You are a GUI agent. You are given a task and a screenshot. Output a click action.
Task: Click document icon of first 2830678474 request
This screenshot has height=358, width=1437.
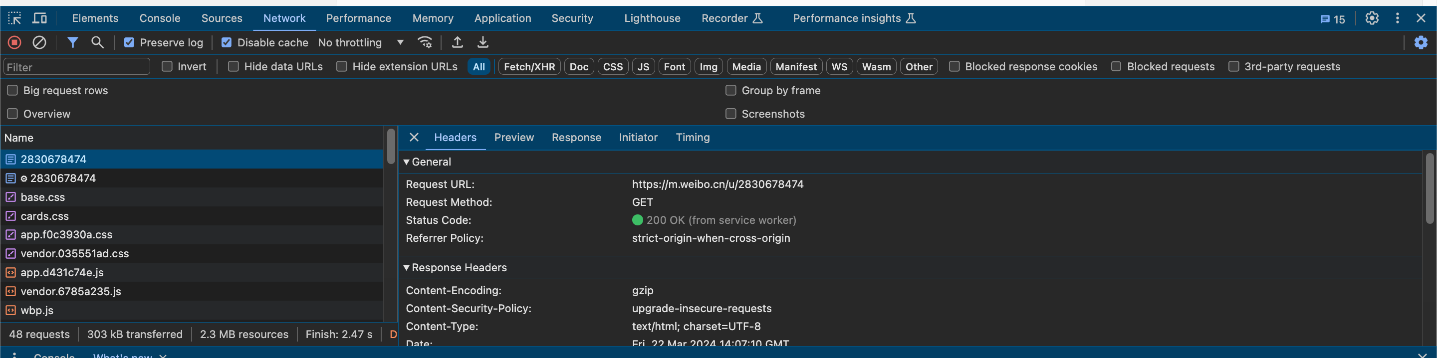click(10, 160)
